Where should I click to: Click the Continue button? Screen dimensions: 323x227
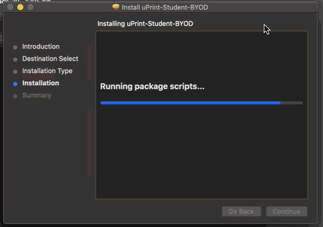[286, 211]
